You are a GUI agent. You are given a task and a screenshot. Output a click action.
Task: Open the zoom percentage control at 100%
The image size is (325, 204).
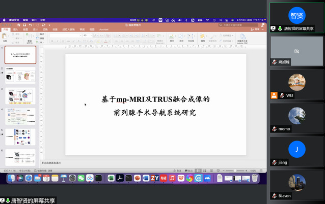(253, 171)
